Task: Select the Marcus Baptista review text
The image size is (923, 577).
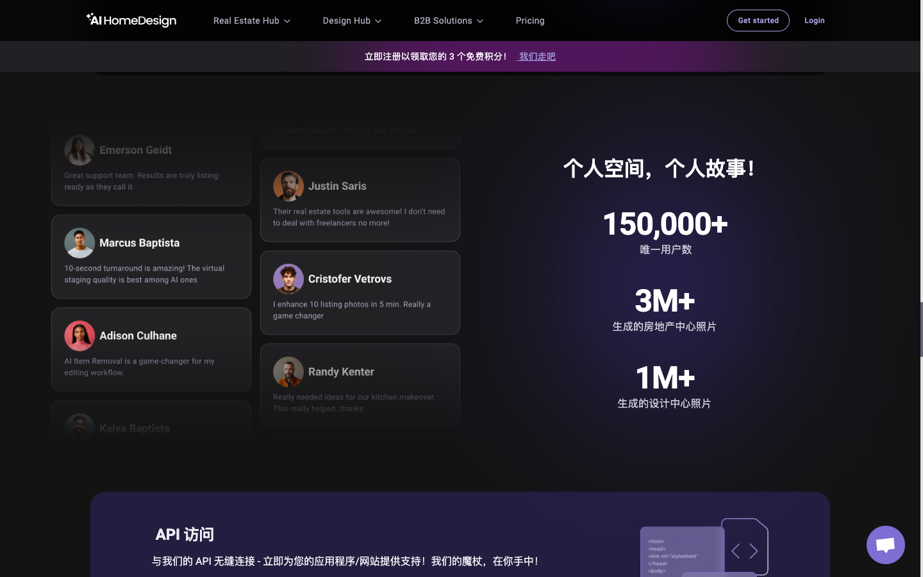Action: (144, 274)
